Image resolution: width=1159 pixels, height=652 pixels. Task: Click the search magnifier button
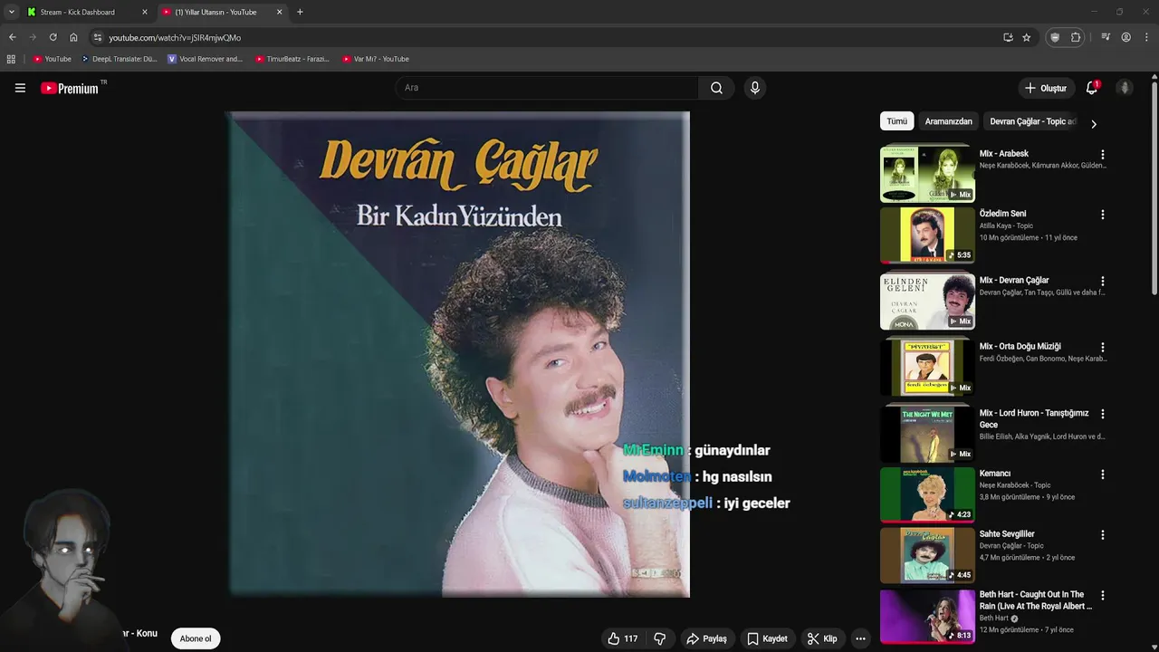pyautogui.click(x=716, y=88)
